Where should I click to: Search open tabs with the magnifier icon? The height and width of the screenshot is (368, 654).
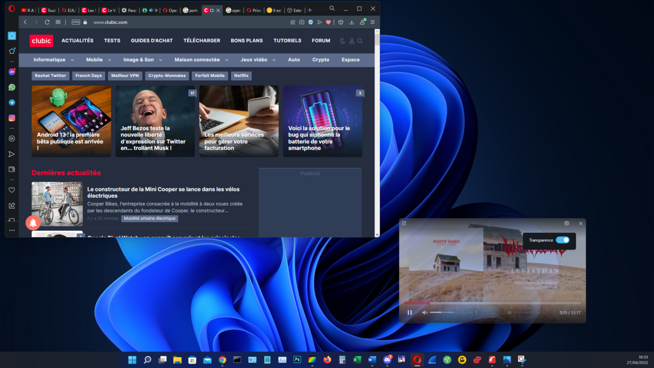tap(332, 9)
